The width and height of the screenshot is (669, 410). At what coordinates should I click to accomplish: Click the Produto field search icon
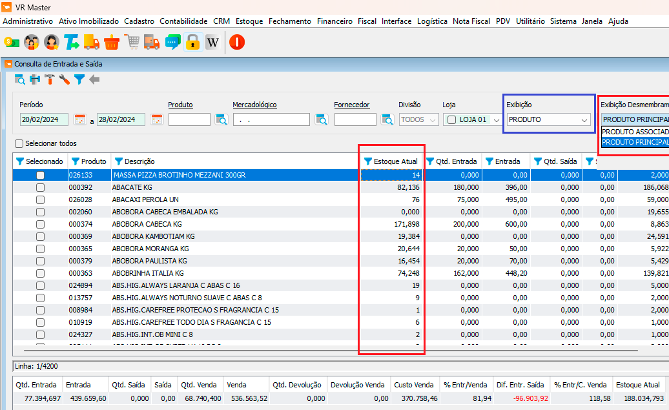pyautogui.click(x=221, y=119)
